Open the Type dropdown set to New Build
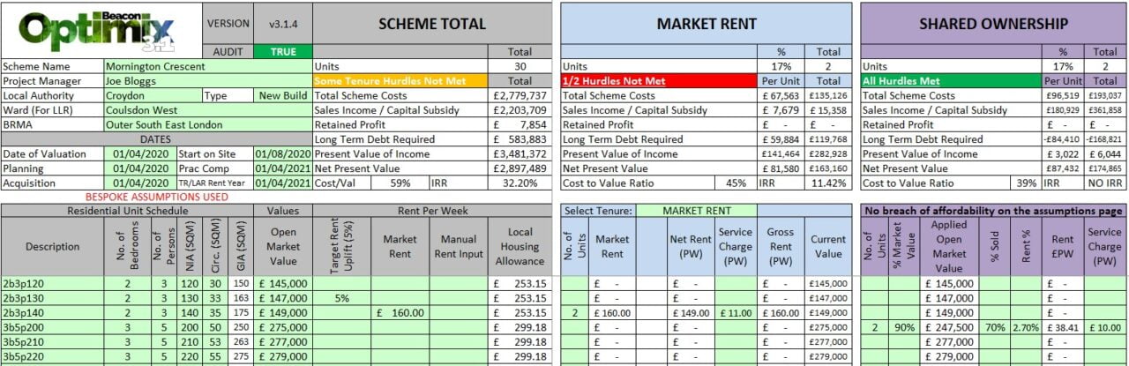The height and width of the screenshot is (366, 1129). click(282, 95)
